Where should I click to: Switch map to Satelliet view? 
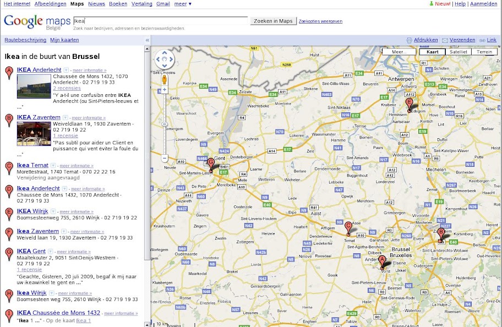458,52
